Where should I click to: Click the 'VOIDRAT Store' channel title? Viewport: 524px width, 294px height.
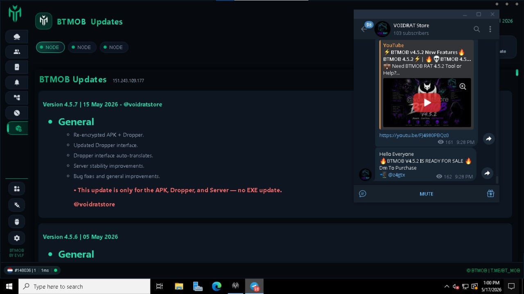pos(411,25)
